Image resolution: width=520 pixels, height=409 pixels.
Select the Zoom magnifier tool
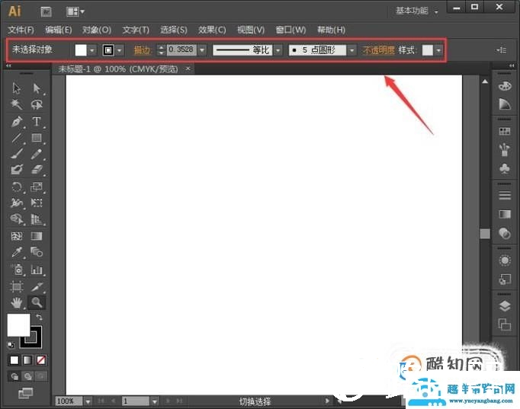pos(37,302)
